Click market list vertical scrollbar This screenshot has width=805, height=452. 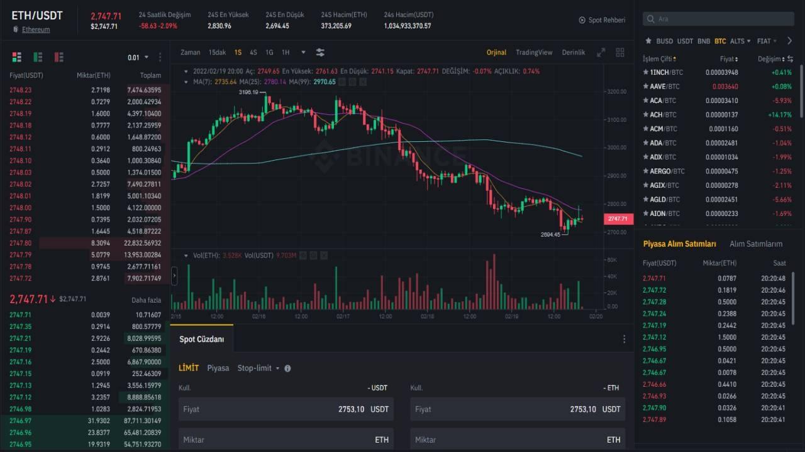(x=801, y=91)
